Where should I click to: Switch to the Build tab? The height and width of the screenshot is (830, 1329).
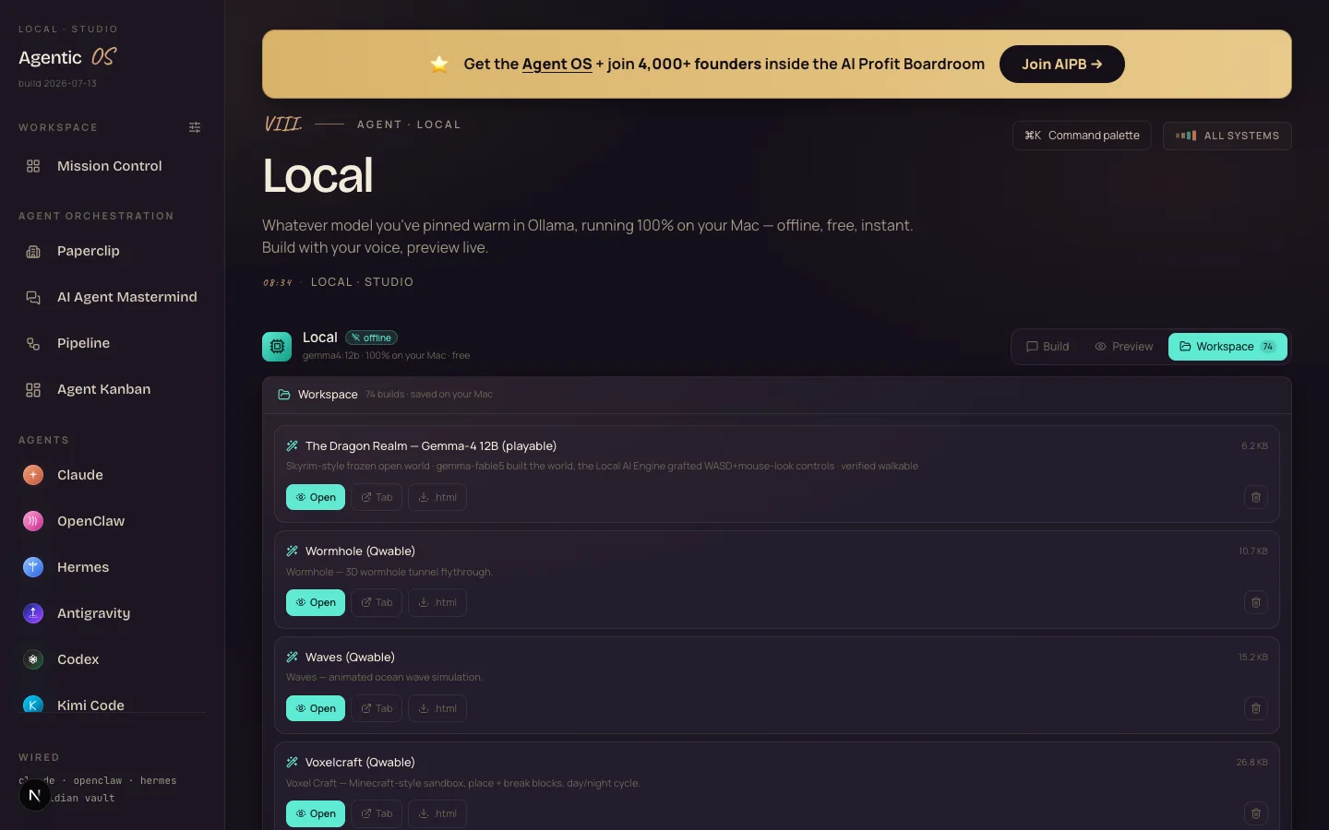[x=1048, y=347]
